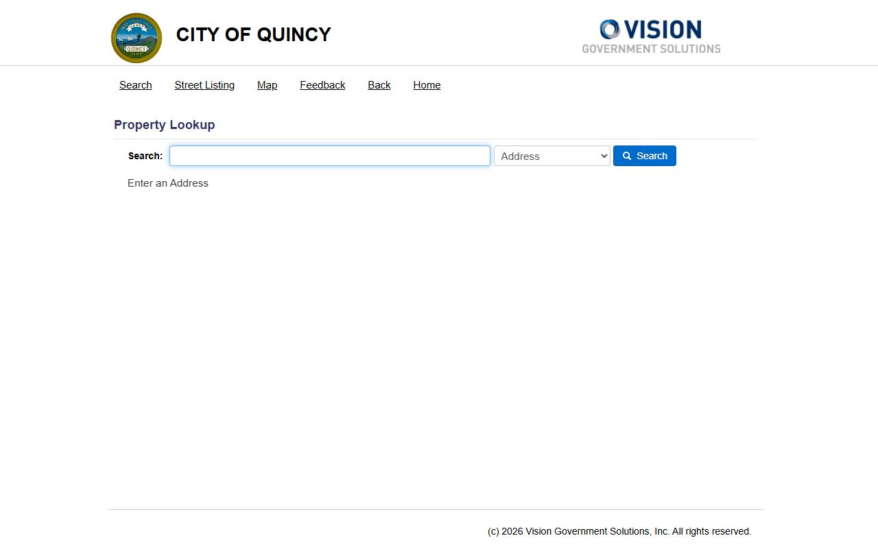The image size is (878, 549).
Task: Open the Feedback link
Action: point(322,85)
